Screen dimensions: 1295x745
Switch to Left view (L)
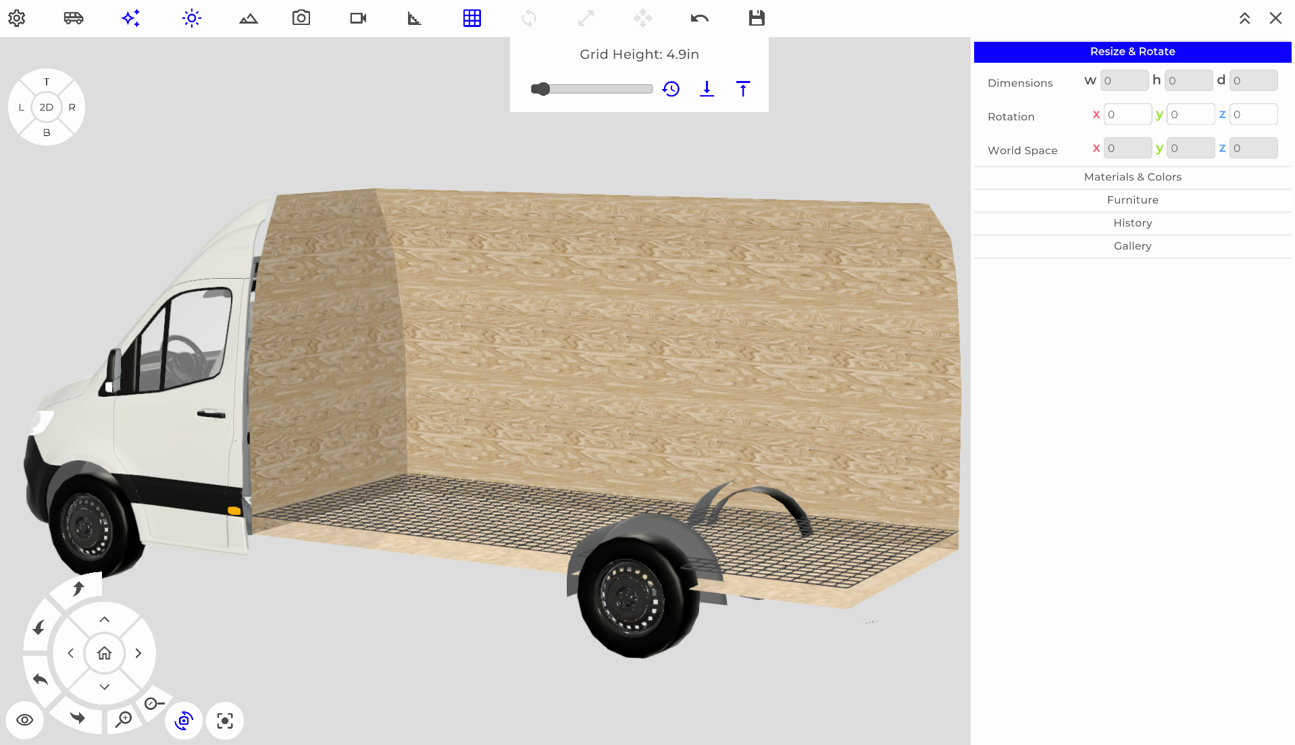[22, 107]
